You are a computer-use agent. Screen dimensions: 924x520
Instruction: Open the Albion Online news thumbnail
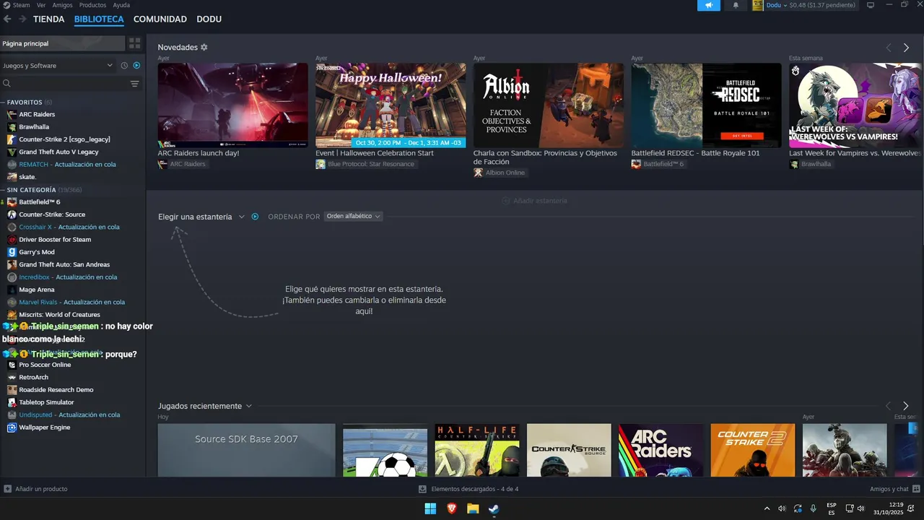point(548,105)
